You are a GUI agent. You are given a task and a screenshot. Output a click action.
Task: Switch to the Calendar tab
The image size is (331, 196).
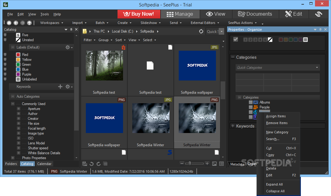(44, 164)
